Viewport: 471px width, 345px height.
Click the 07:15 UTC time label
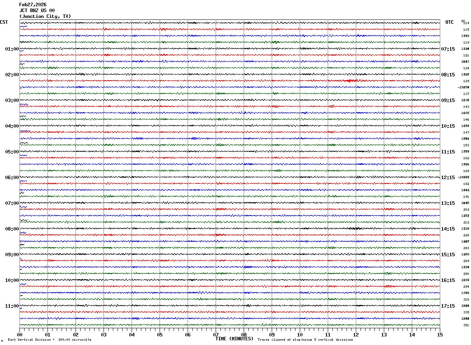[448, 49]
